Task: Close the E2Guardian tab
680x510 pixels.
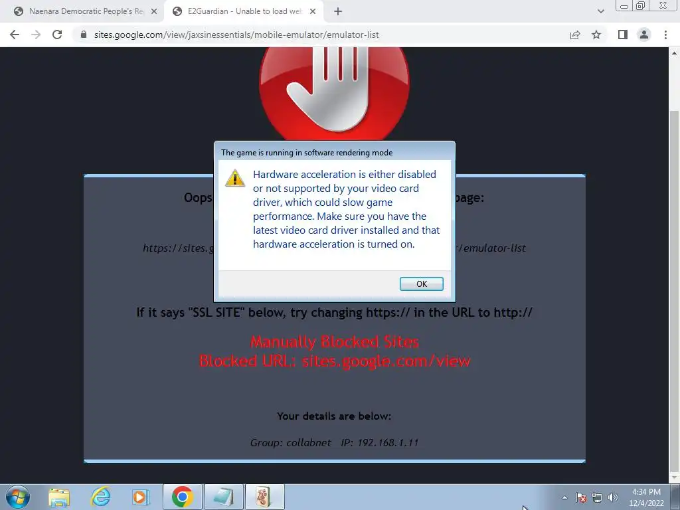Action: pyautogui.click(x=313, y=12)
